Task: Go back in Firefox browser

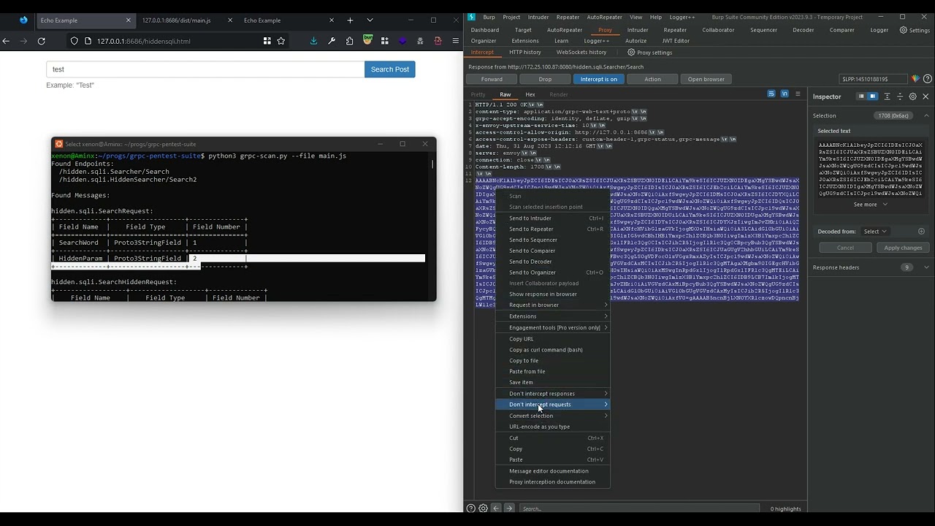Action: click(7, 41)
